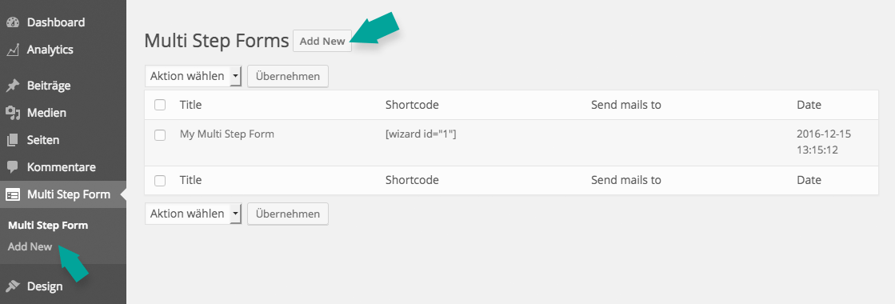Click the Kommentare speech bubble icon
The width and height of the screenshot is (895, 304).
pos(13,167)
